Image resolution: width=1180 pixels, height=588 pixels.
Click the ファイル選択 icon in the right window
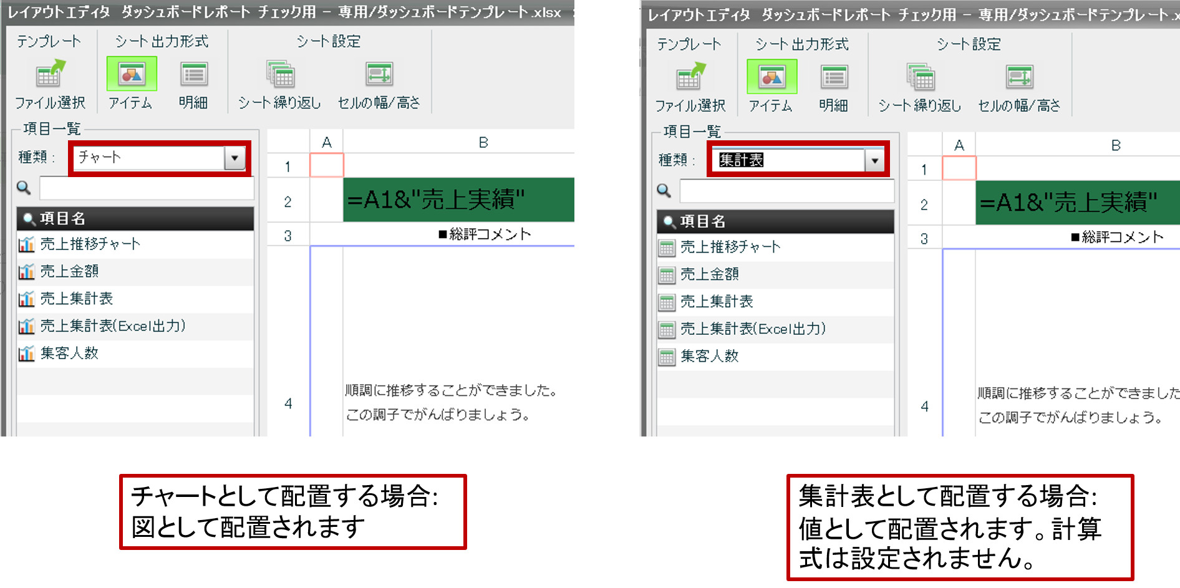[690, 78]
